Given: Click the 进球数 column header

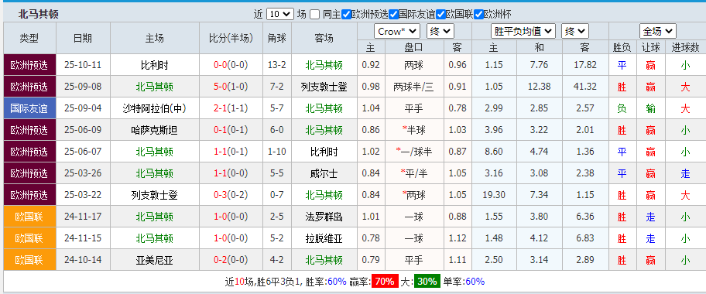Looking at the screenshot, I should pyautogui.click(x=685, y=47).
